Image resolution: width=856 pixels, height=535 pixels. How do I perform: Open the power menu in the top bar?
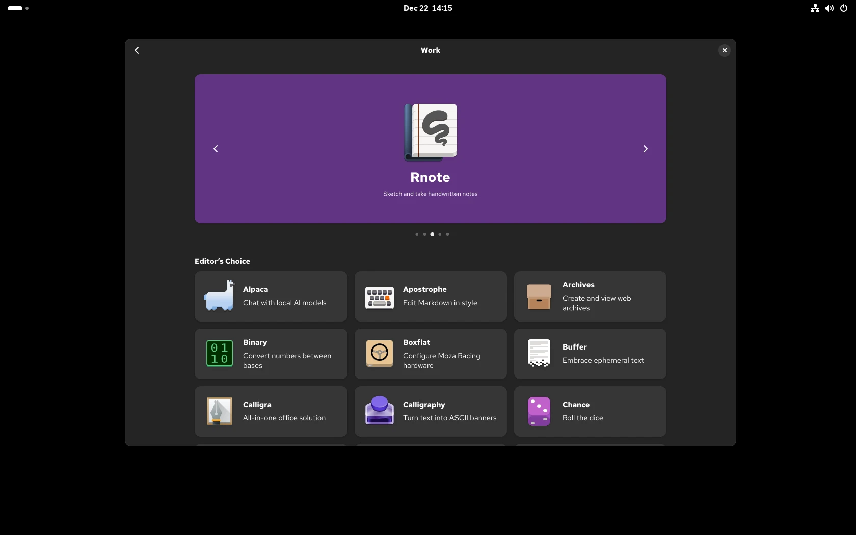pyautogui.click(x=844, y=8)
